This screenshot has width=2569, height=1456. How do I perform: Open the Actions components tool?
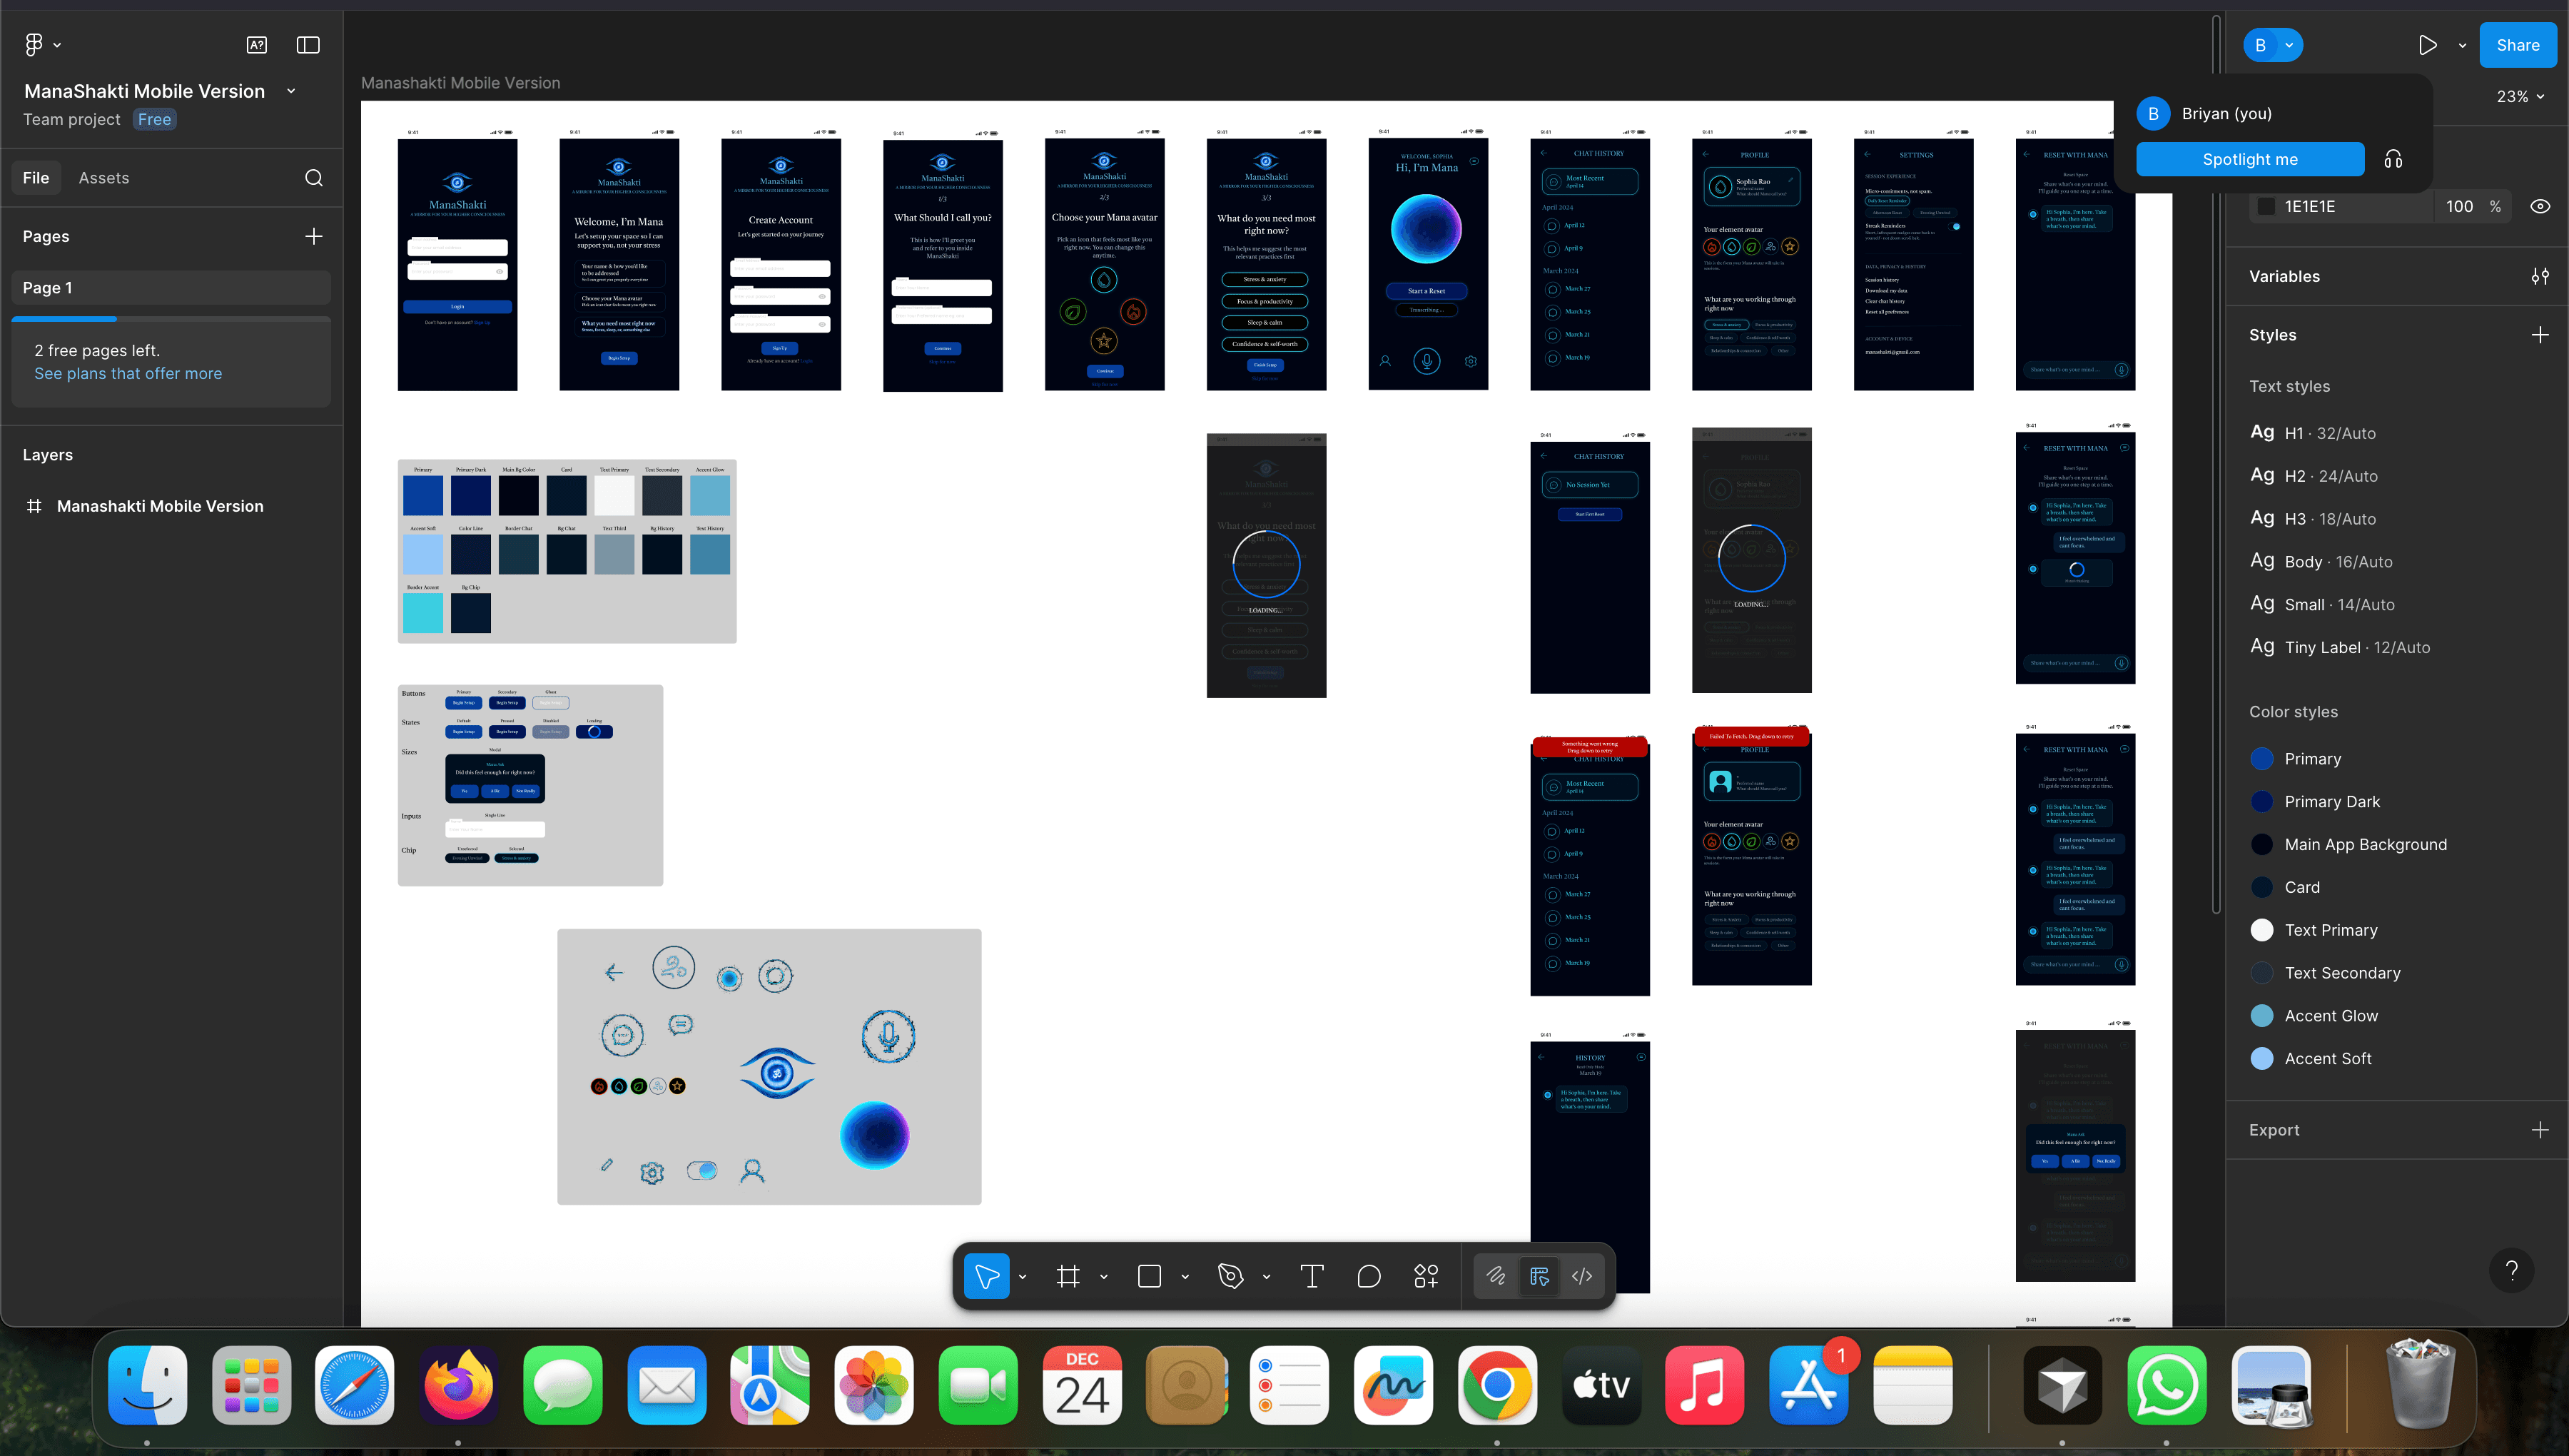tap(1427, 1276)
